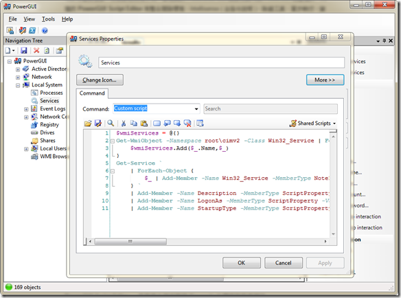This screenshot has height=298, width=401.
Task: Click the greyed-out Apply button
Action: [325, 263]
